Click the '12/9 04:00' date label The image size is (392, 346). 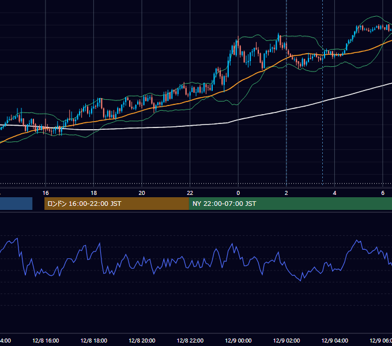point(335,341)
